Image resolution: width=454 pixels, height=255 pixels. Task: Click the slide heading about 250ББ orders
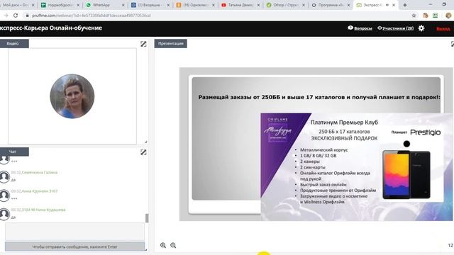319,97
